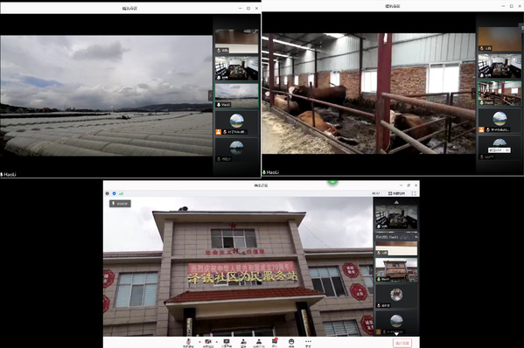Select the HaoLi sky video thumbnail
This screenshot has width=524, height=348.
[236, 96]
